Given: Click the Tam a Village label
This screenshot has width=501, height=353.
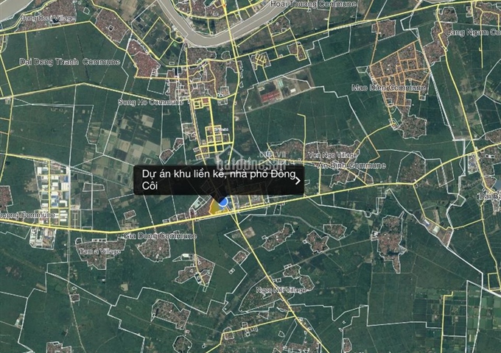Looking at the screenshot, I should (x=100, y=252).
